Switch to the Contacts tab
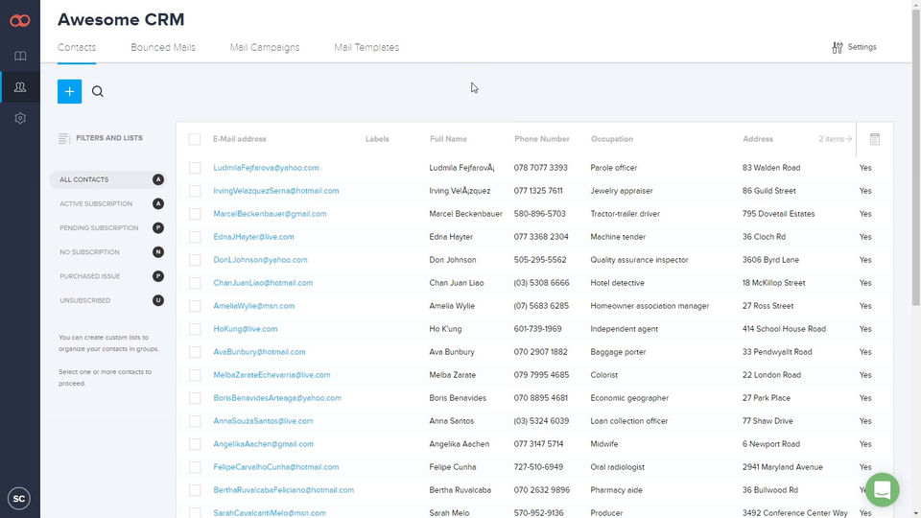This screenshot has width=921, height=518. (x=77, y=48)
